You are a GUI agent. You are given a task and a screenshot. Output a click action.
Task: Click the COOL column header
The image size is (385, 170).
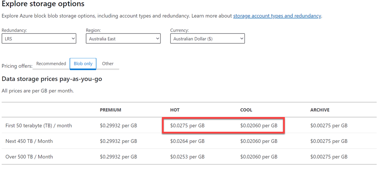click(246, 110)
